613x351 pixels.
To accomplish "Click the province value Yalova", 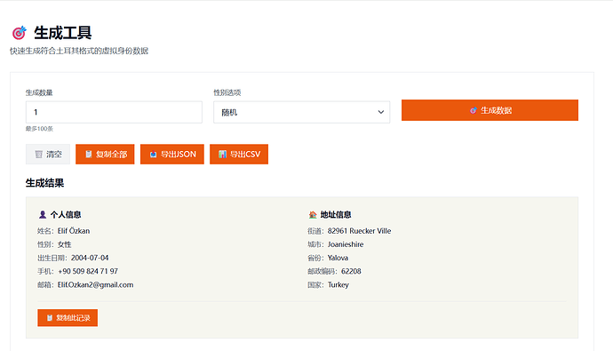I will pyautogui.click(x=338, y=258).
